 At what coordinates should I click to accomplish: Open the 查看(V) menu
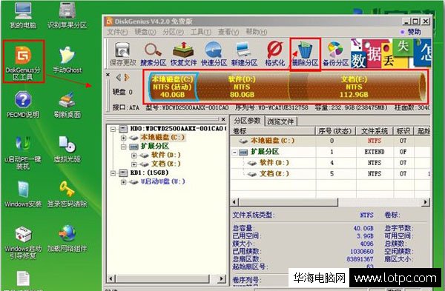pyautogui.click(x=228, y=32)
